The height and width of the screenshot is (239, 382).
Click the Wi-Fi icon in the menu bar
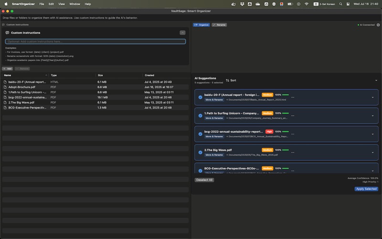click(307, 4)
